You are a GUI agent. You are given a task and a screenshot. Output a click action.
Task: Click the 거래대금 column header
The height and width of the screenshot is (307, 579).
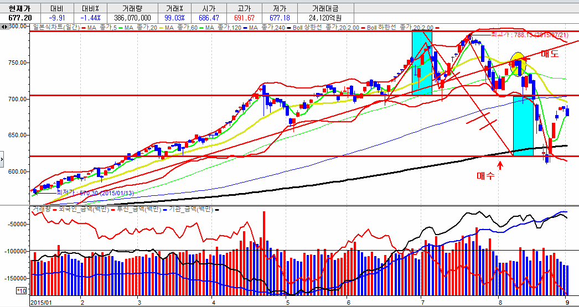(324, 9)
